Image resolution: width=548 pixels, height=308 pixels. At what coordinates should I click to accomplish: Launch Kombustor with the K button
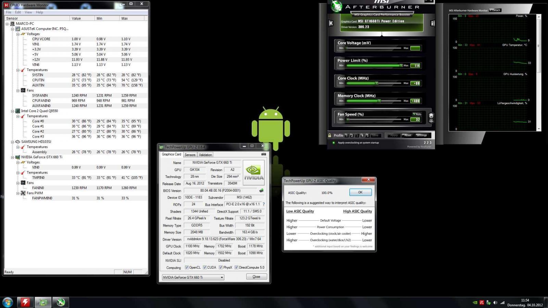pos(331,23)
